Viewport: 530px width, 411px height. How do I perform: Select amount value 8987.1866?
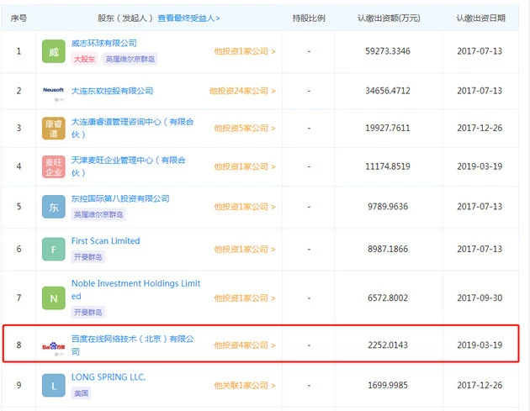pyautogui.click(x=388, y=250)
